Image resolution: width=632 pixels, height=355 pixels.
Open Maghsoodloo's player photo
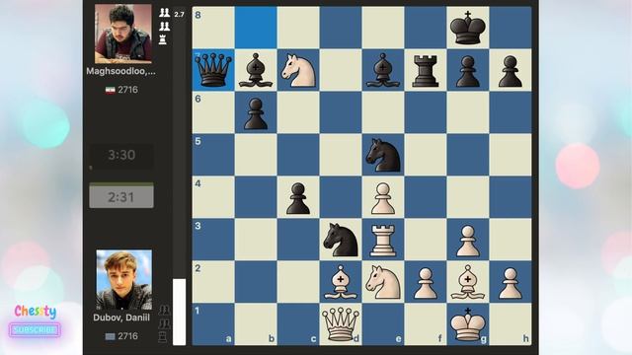pyautogui.click(x=123, y=34)
